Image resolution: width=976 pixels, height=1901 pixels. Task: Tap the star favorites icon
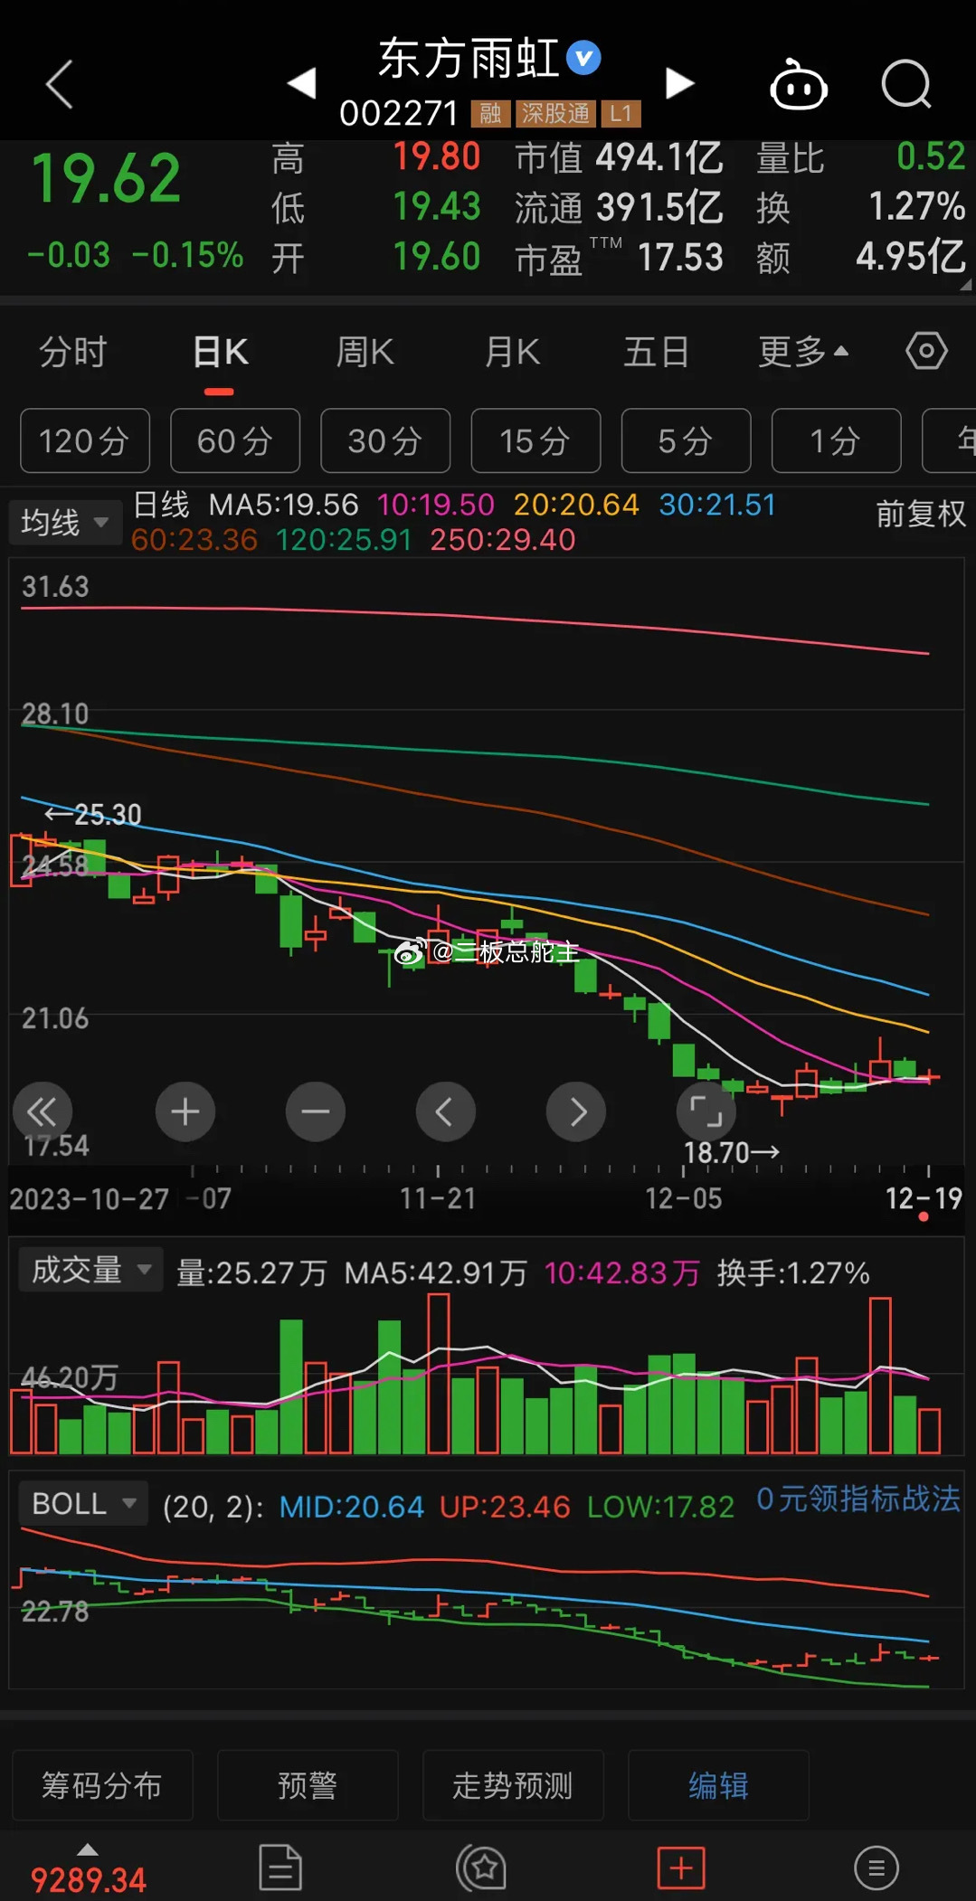tap(481, 1868)
